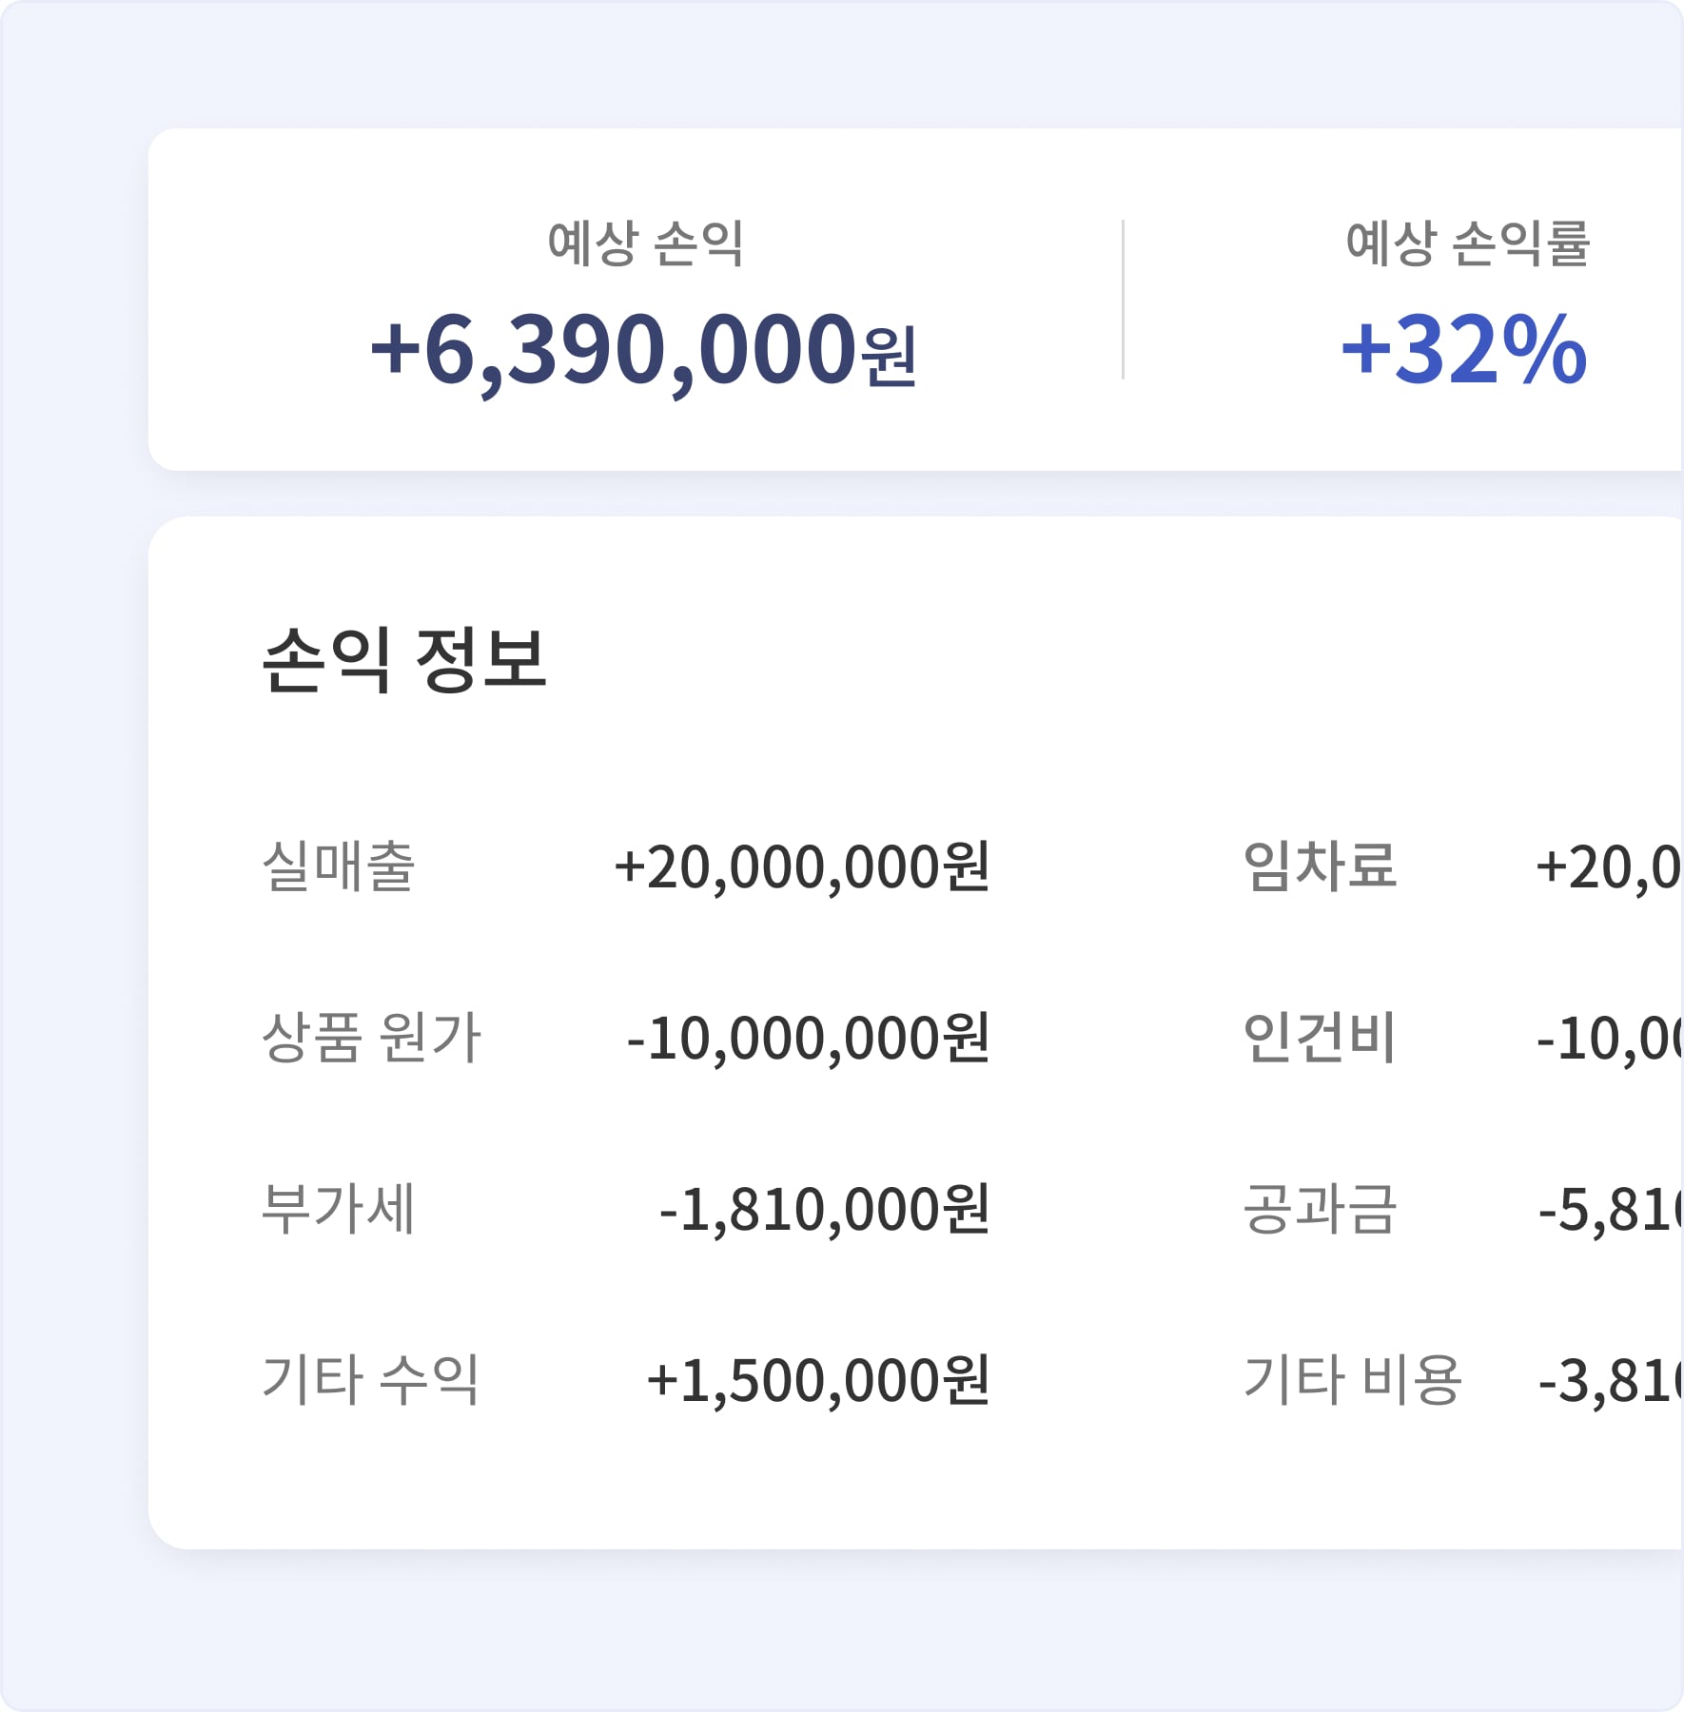Screen dimensions: 1684x1712
Task: Click the 상품 원가 label
Action: pos(371,1037)
